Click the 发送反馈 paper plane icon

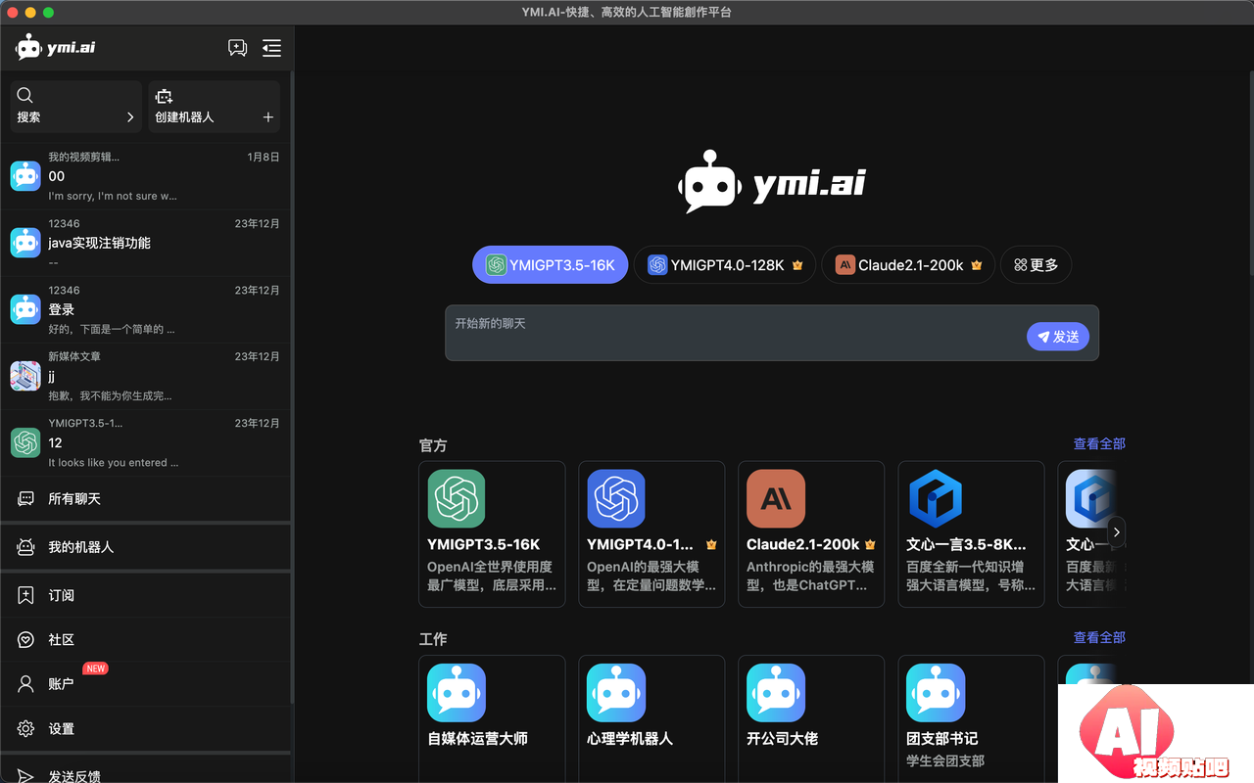coord(26,775)
